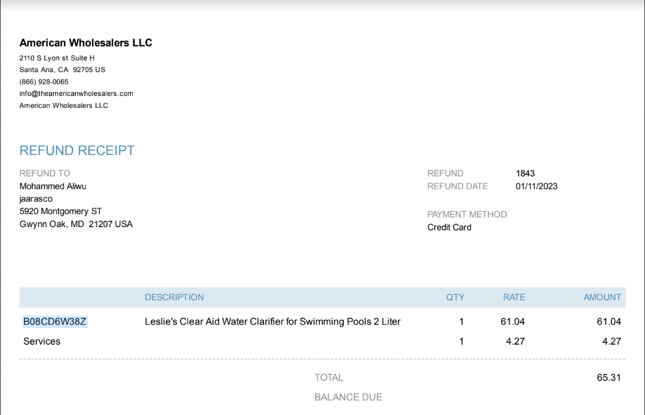The image size is (645, 415).
Task: Click the jaarasco company name
Action: pos(36,199)
